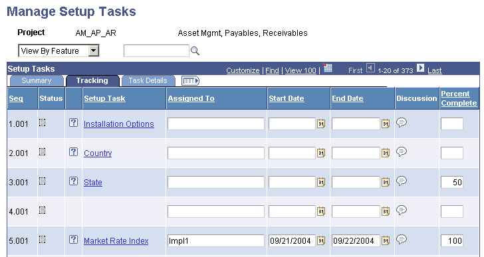Sort by Seq column header
This screenshot has width=484, height=257.
16,98
